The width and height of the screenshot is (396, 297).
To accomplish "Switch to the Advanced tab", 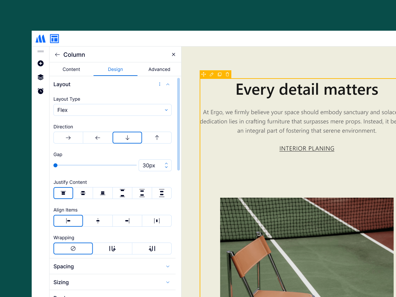I will click(159, 69).
